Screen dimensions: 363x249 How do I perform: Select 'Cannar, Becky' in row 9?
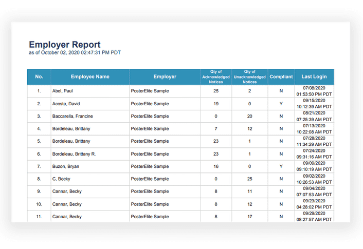[x=67, y=191]
